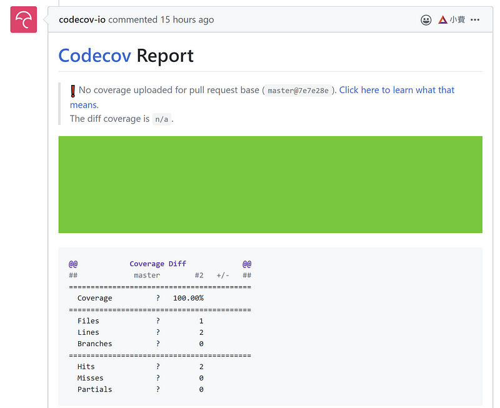Click the 小費 tip button label

(x=457, y=20)
